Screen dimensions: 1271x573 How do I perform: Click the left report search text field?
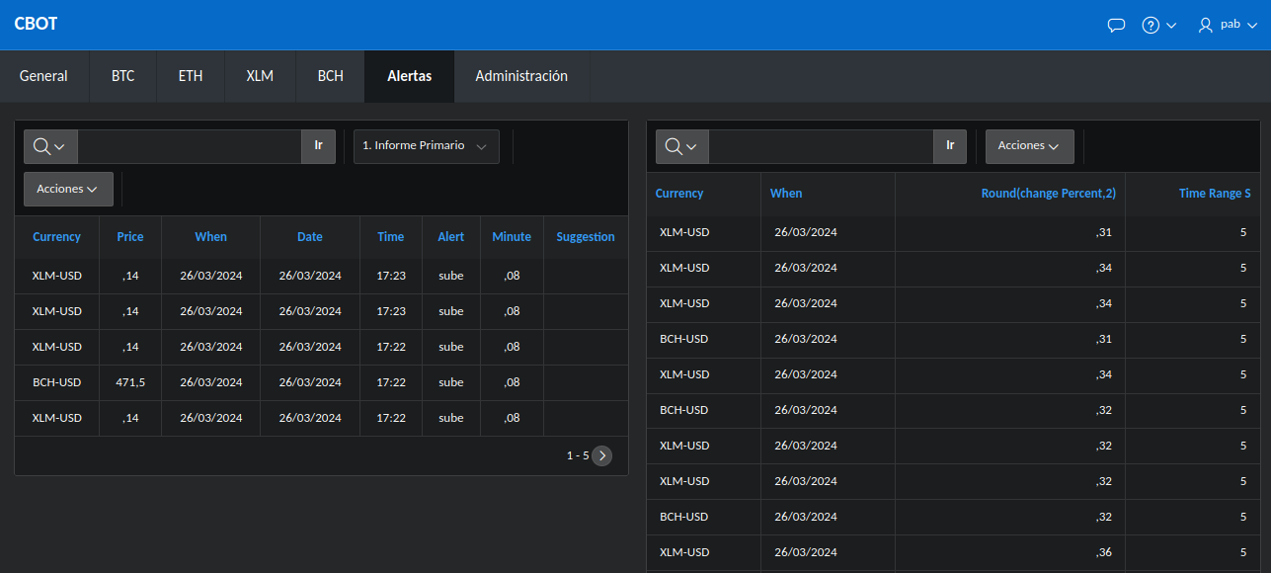click(x=189, y=146)
